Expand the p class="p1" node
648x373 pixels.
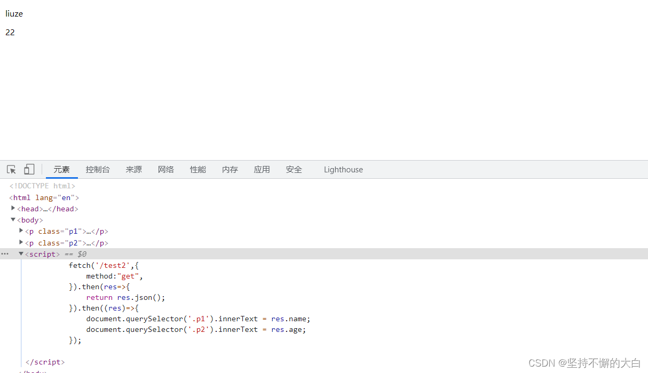coord(21,231)
